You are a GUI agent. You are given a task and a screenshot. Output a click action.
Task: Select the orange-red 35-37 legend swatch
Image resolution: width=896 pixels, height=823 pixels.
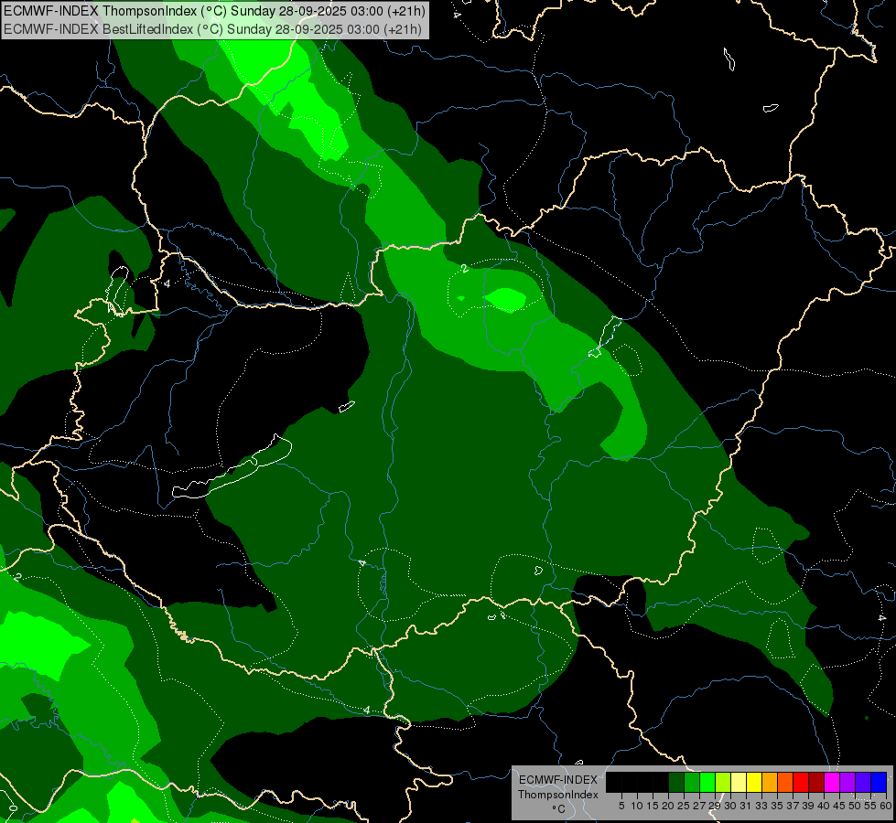(x=785, y=782)
